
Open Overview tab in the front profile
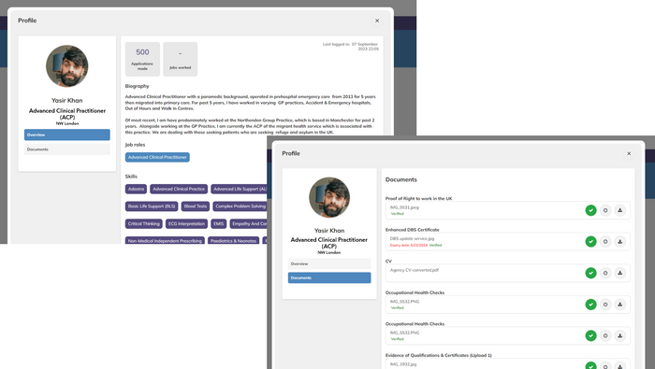click(x=329, y=264)
